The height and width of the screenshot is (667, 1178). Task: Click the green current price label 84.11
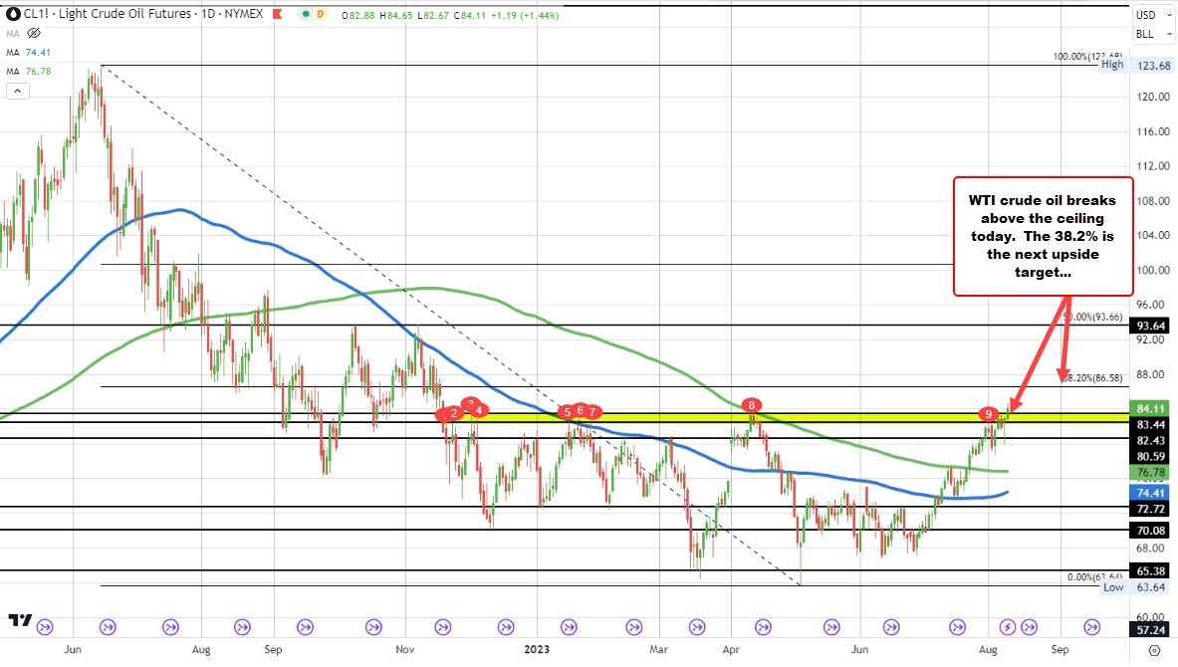pyautogui.click(x=1152, y=408)
